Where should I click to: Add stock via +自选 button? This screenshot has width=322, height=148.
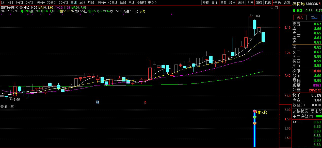277,3
